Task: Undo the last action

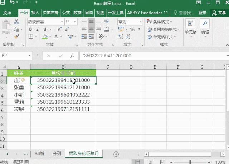Action: [13, 2]
